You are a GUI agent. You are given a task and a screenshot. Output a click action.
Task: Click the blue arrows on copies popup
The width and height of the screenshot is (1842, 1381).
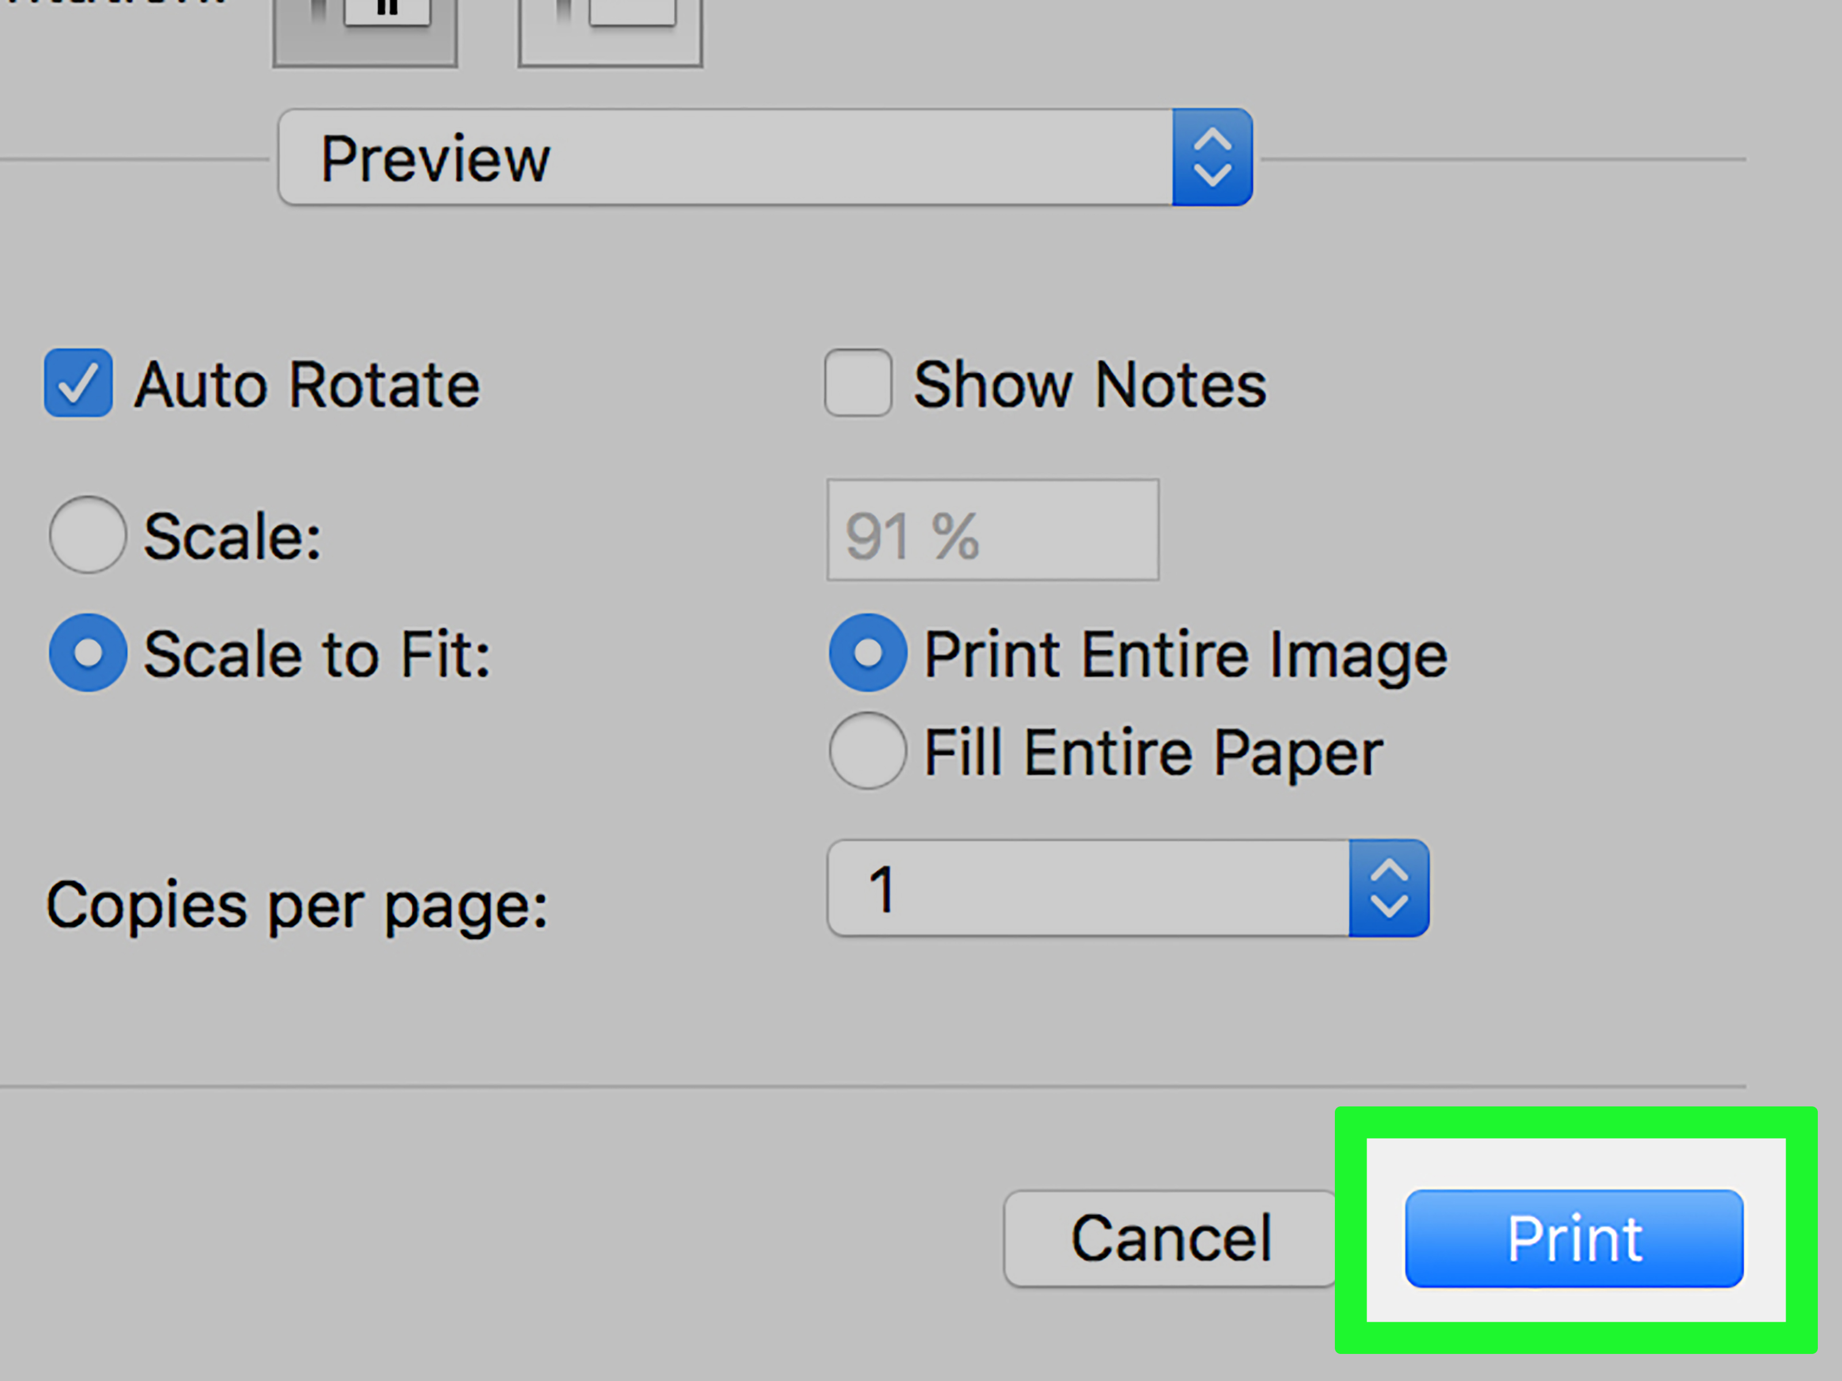[x=1389, y=888]
